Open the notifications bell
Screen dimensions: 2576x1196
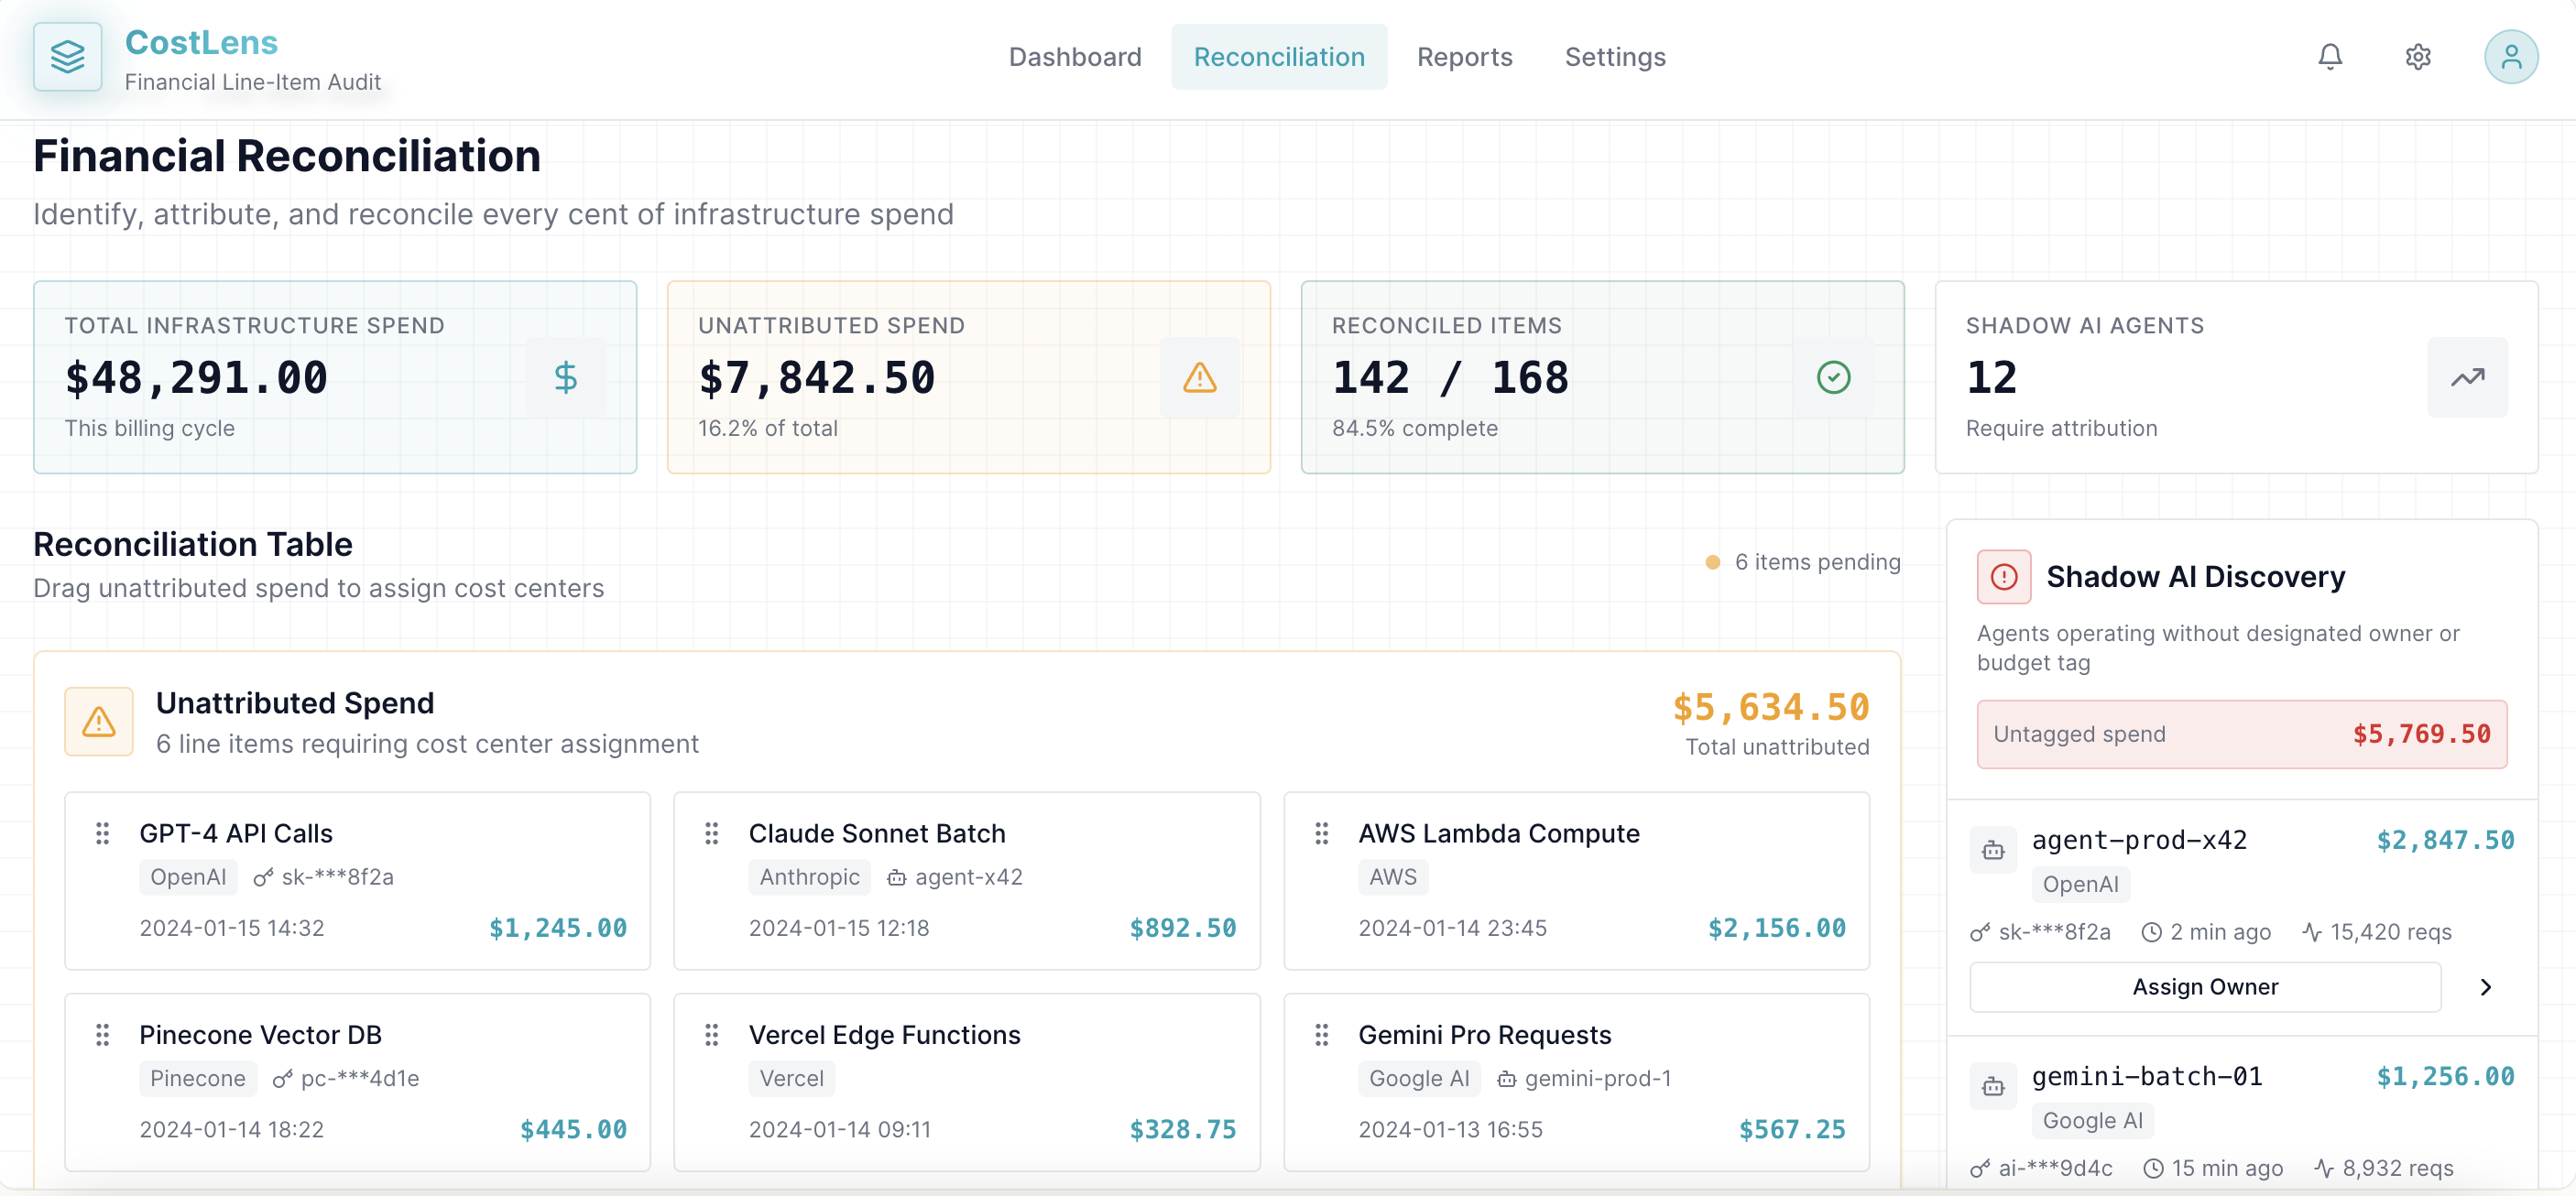[2330, 57]
